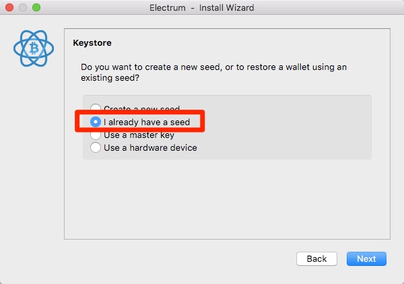Click the "Use a hardware device" label text
Viewport: 404px width, 284px height.
coord(150,148)
